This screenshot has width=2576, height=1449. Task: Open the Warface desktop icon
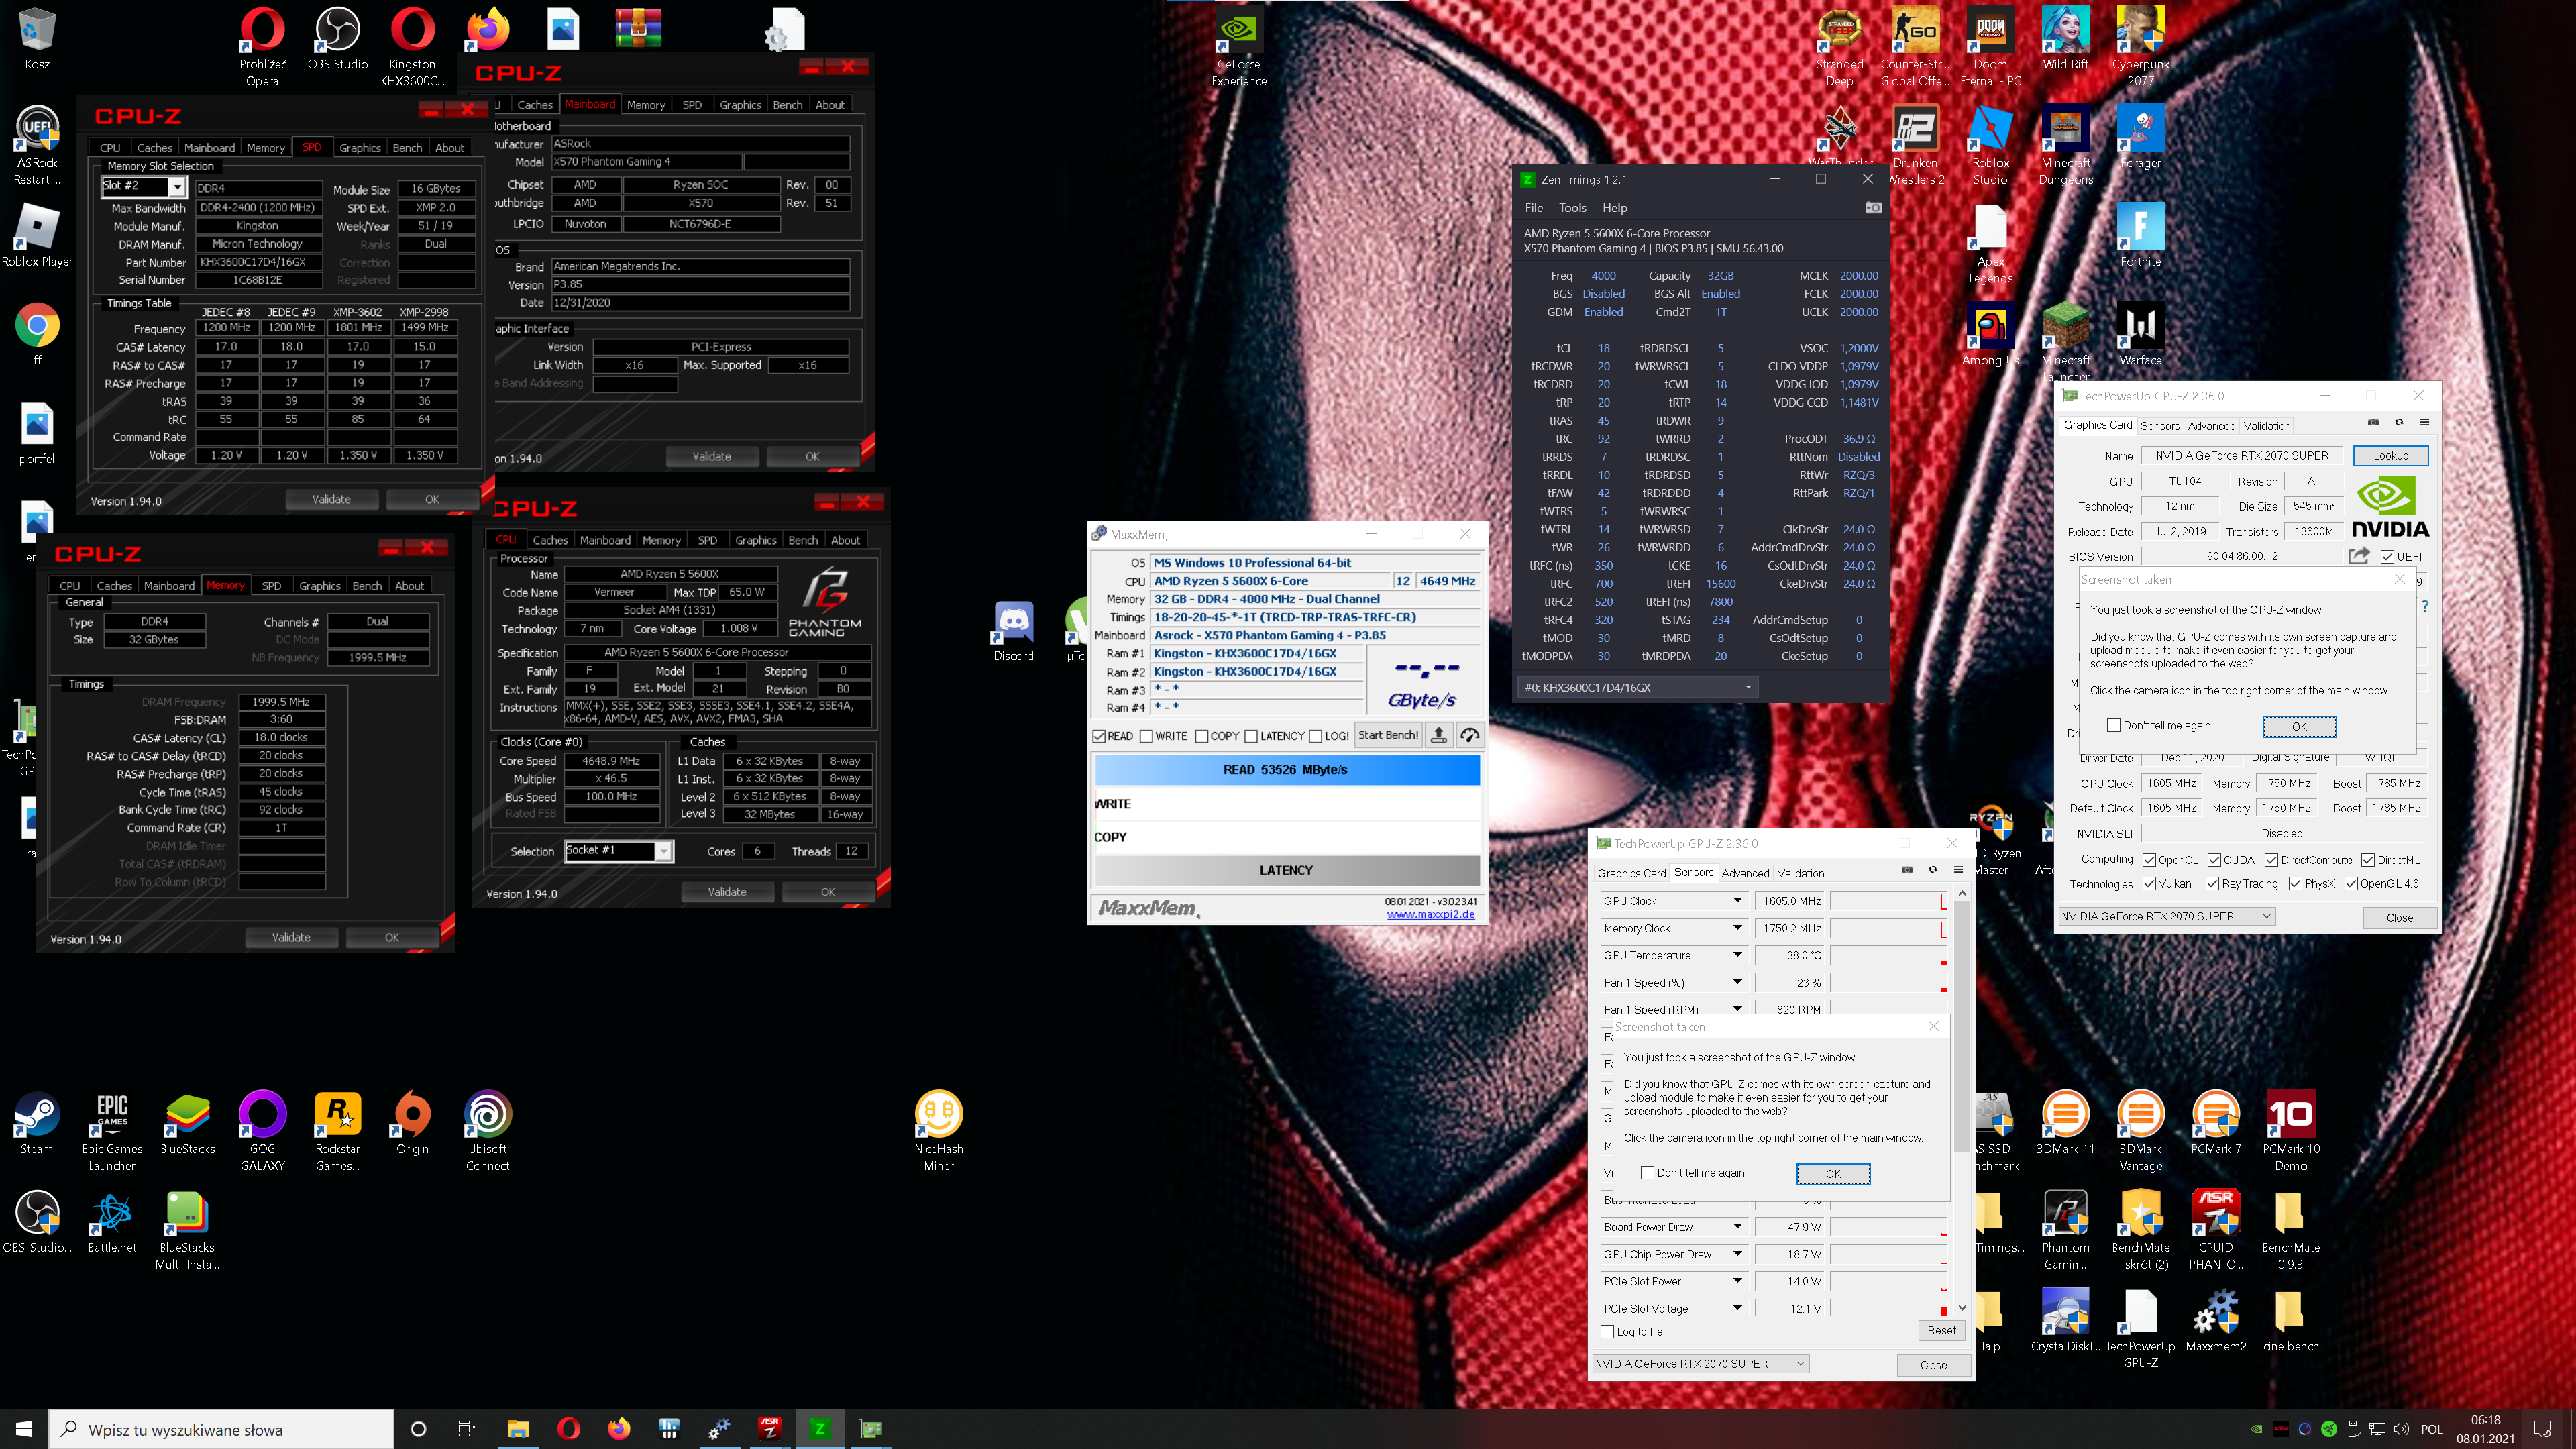click(x=2140, y=335)
